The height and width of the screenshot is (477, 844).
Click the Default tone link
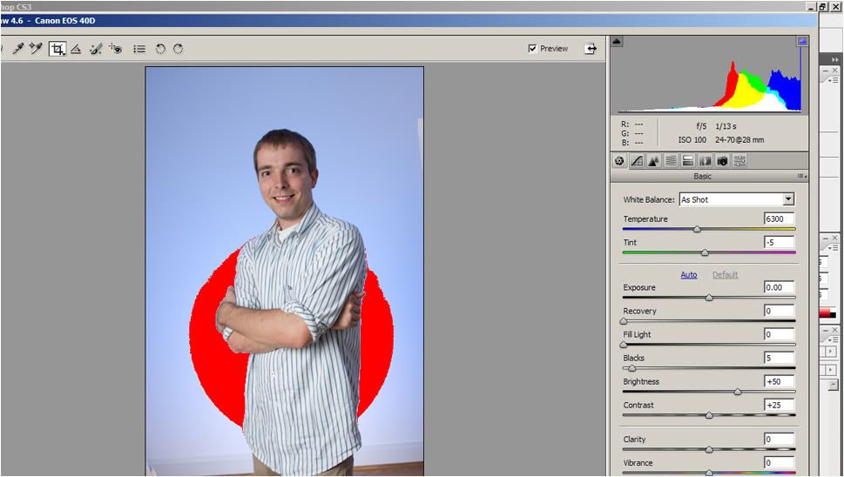coord(725,275)
